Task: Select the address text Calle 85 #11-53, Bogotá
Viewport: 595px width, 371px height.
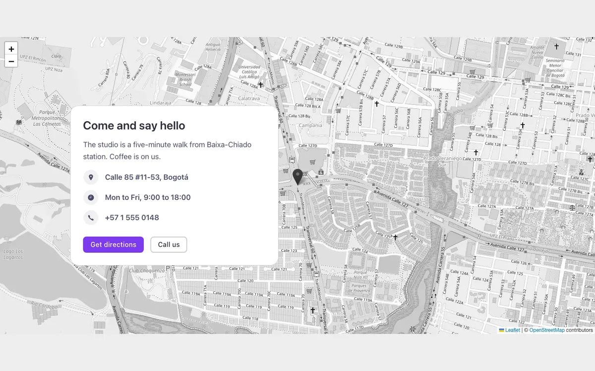Action: [x=147, y=177]
